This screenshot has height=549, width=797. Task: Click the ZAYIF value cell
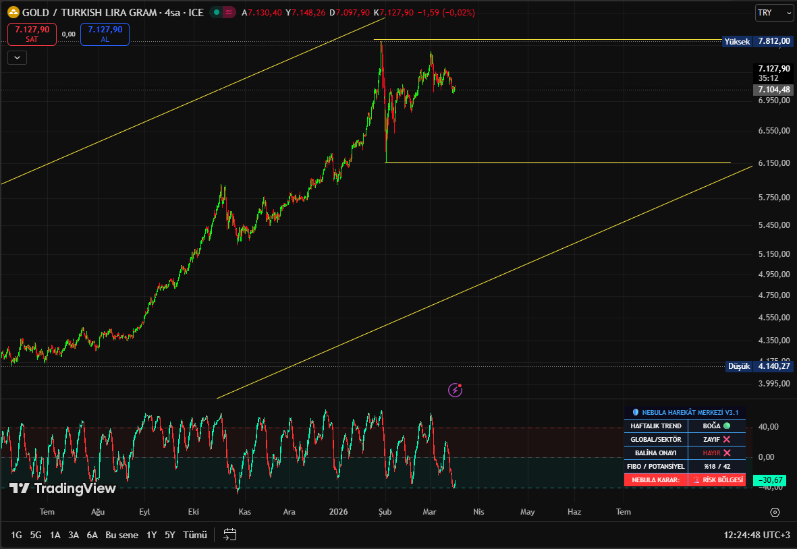717,439
